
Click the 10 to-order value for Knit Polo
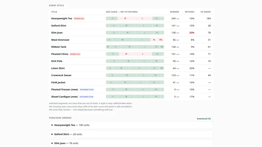pyautogui.click(x=209, y=61)
